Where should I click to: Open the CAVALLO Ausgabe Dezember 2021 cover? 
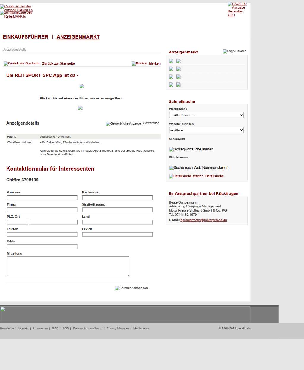click(237, 9)
